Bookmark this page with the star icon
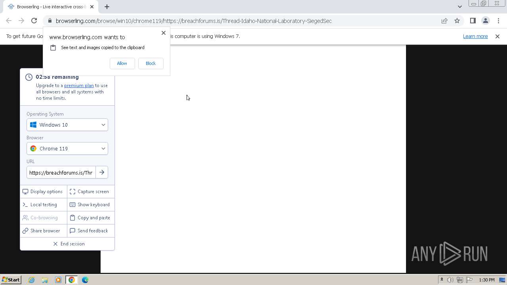This screenshot has width=507, height=285. coord(457,21)
